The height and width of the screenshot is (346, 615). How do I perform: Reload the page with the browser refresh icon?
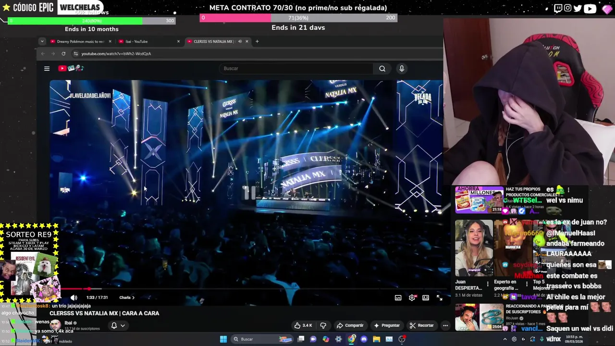click(63, 54)
